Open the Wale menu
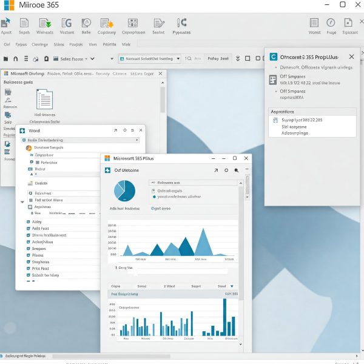Screen dimensions: 364x364 point(126,44)
